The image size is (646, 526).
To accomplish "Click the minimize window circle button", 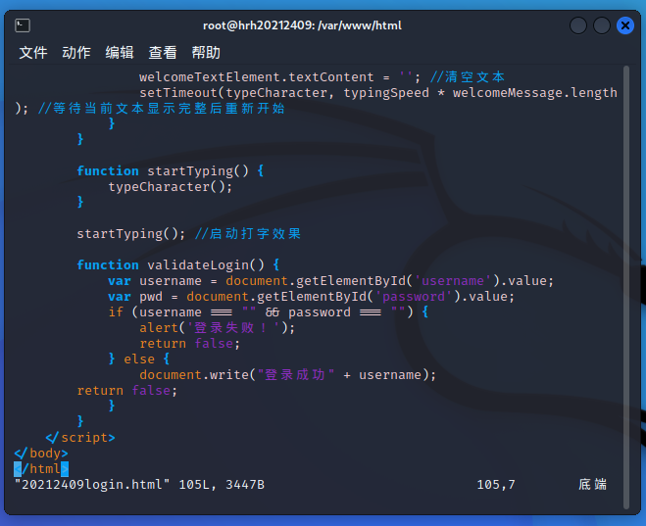I will (x=578, y=25).
